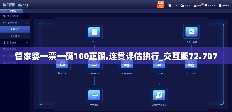Open the 生产领料单 icon
This screenshot has height=112, width=232.
point(127,64)
